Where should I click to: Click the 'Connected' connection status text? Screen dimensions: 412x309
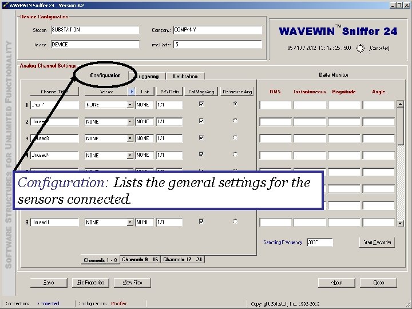click(x=49, y=304)
